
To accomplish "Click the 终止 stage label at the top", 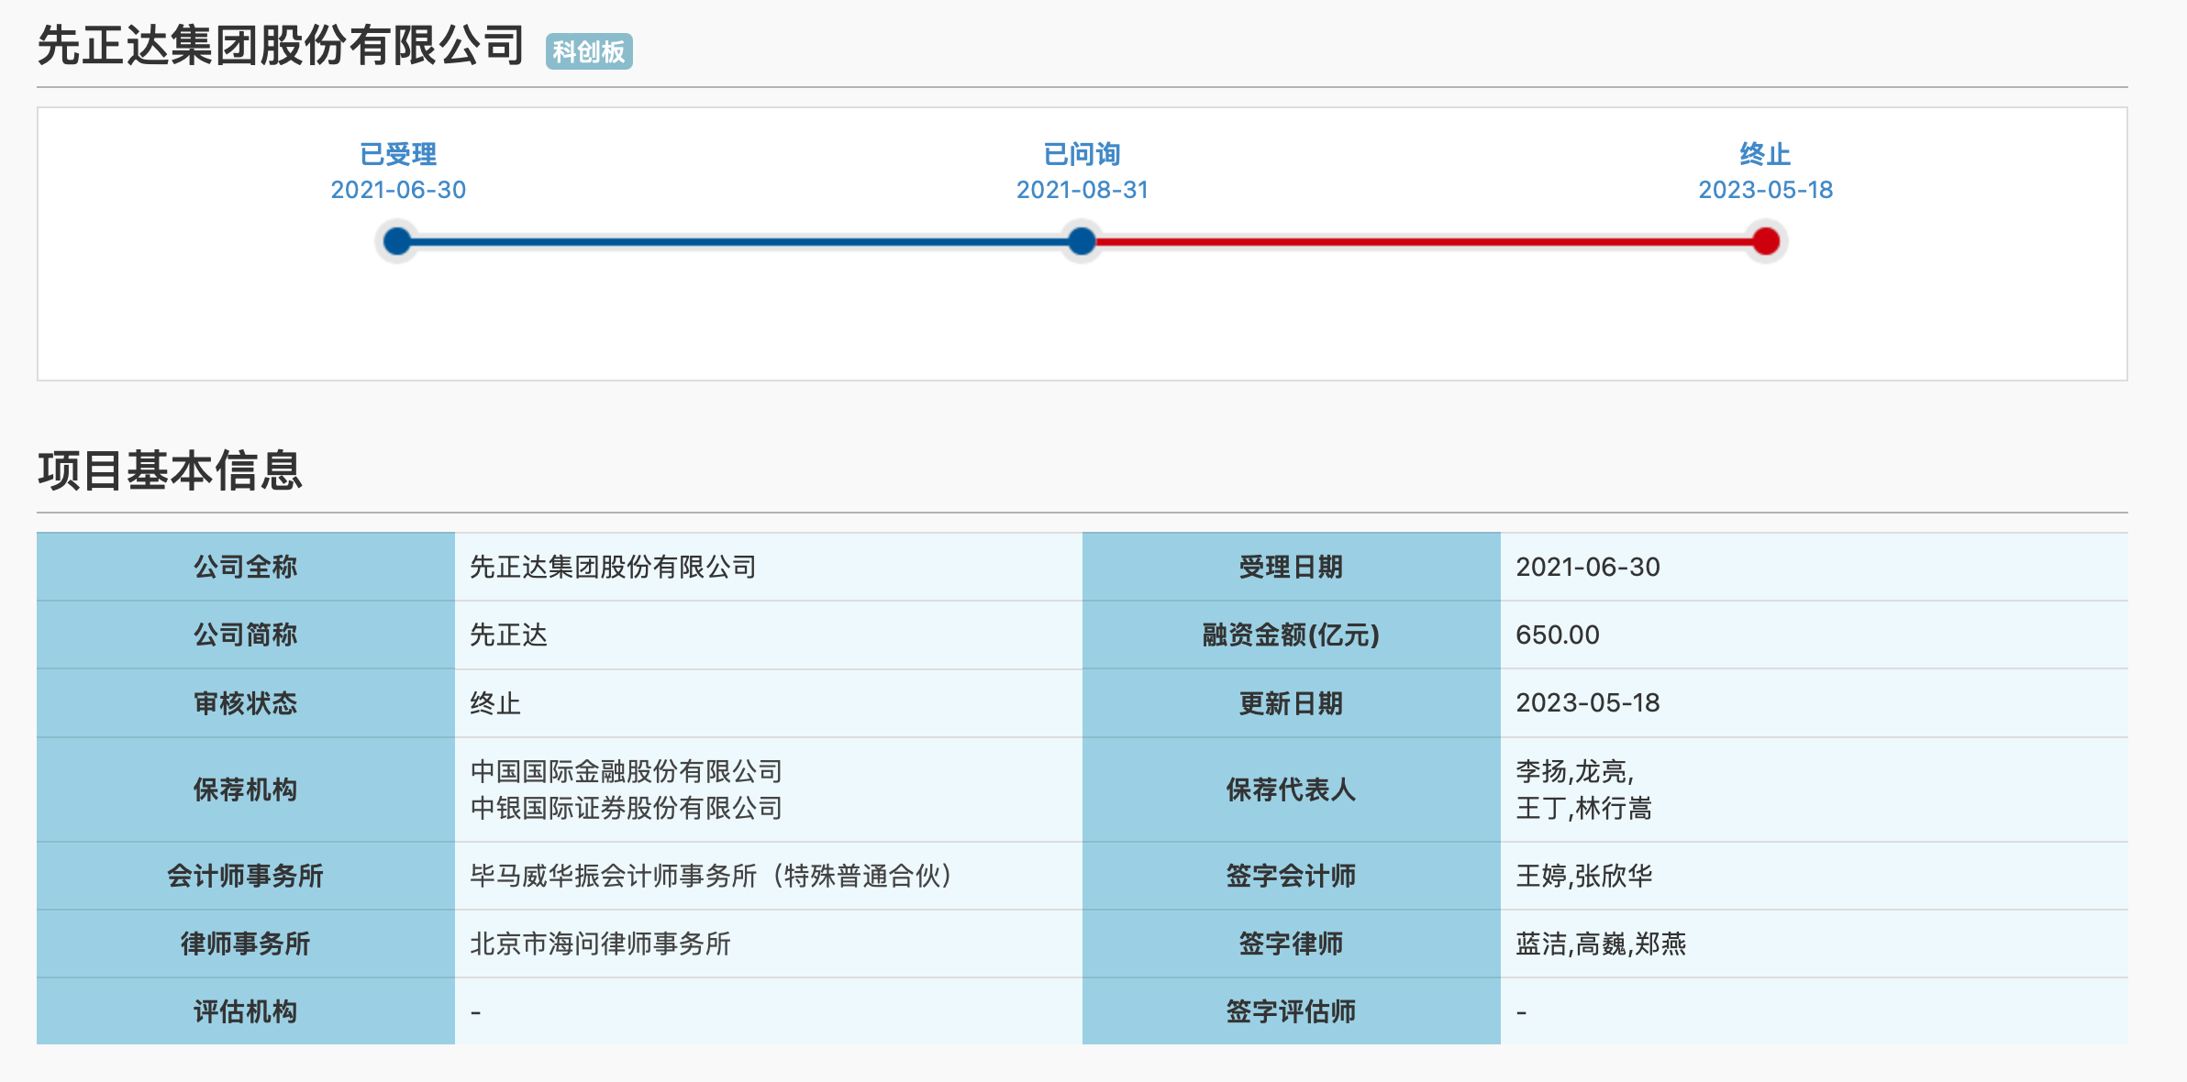I will [1765, 154].
